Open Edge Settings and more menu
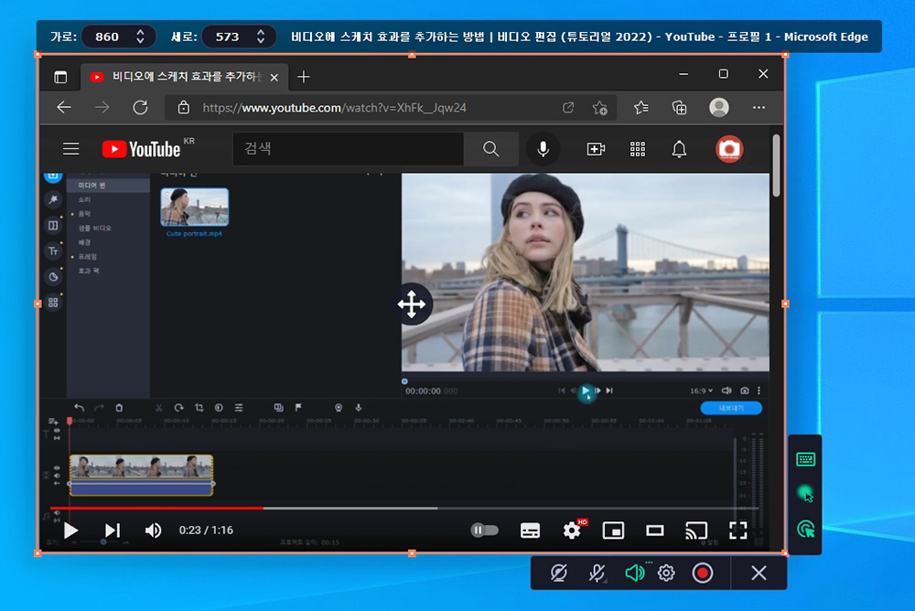 [x=759, y=107]
